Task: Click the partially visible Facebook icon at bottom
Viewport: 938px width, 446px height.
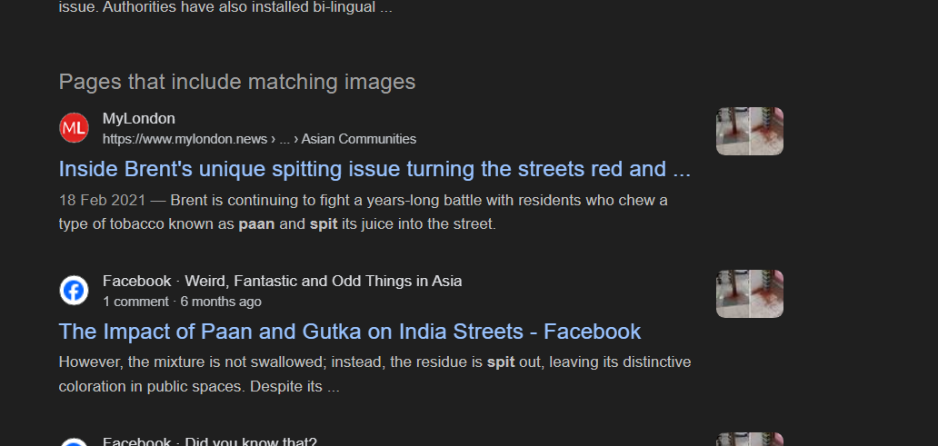Action: click(75, 442)
